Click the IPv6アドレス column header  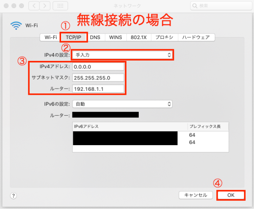coord(130,127)
